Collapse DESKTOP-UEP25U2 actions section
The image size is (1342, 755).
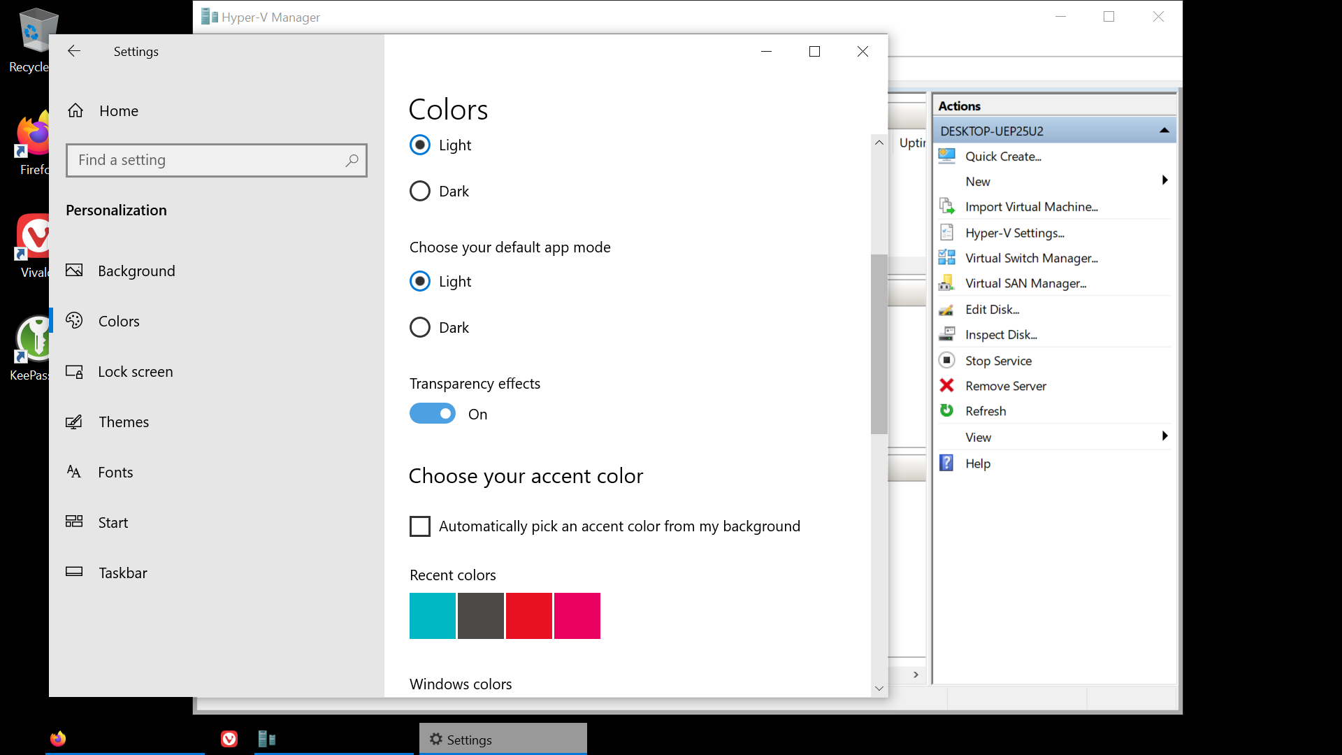(1164, 131)
